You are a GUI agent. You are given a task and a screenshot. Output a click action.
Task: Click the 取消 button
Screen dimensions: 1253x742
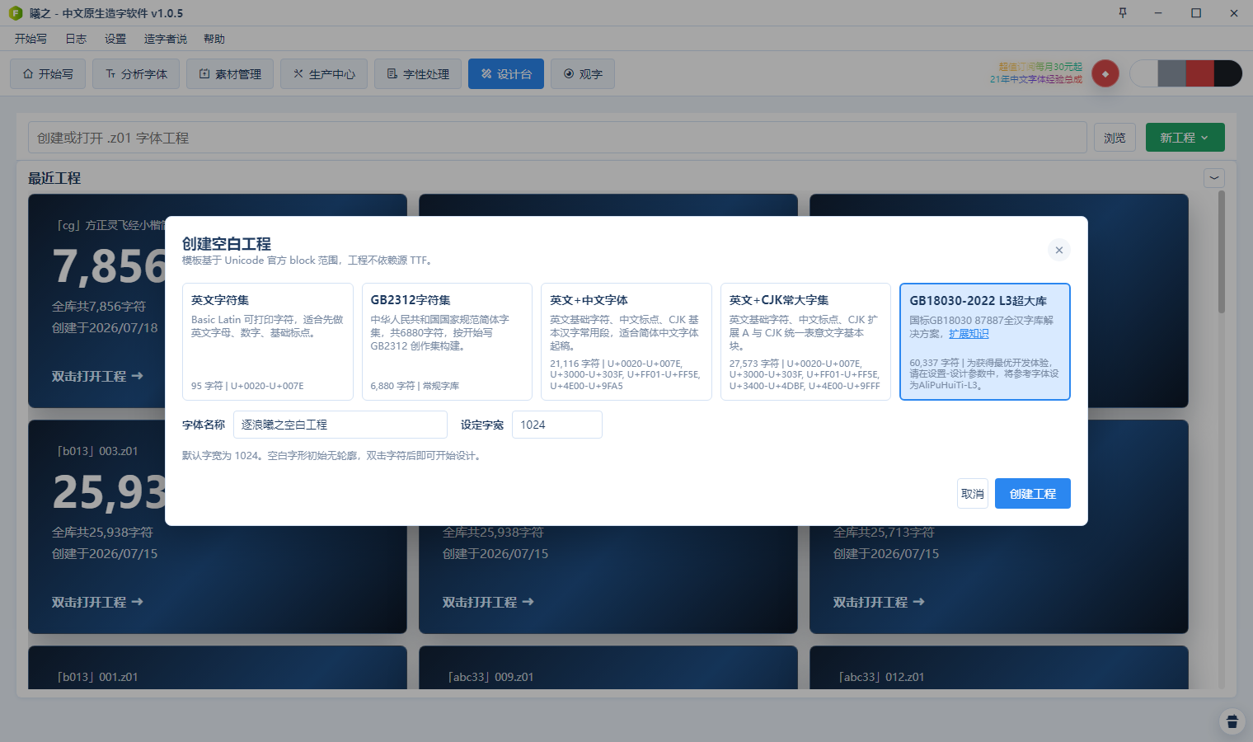(973, 494)
